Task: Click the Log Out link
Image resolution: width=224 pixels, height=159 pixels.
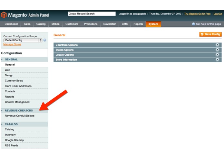Action: point(218,14)
